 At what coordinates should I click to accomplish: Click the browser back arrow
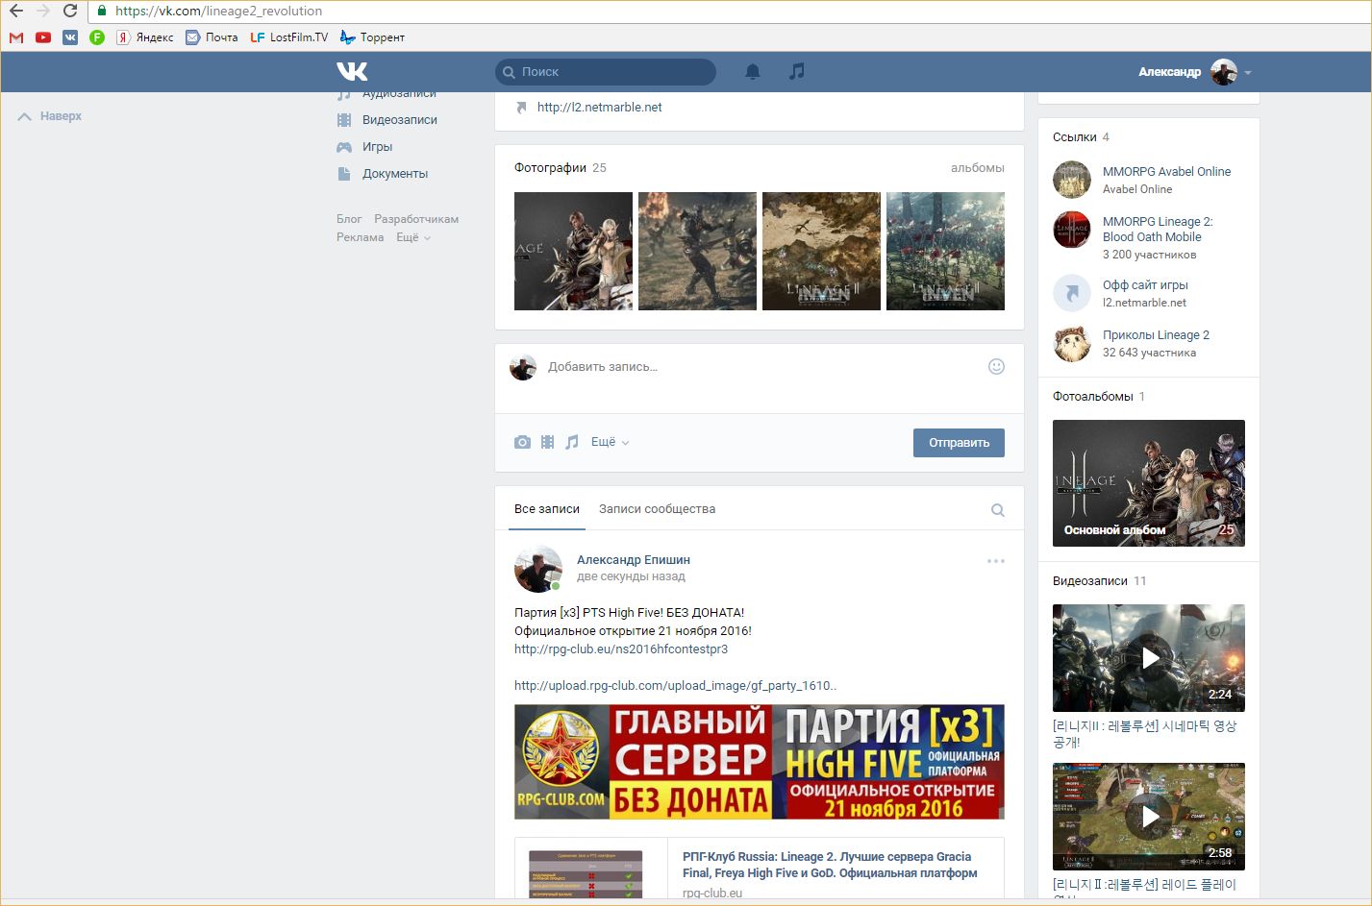coord(15,11)
